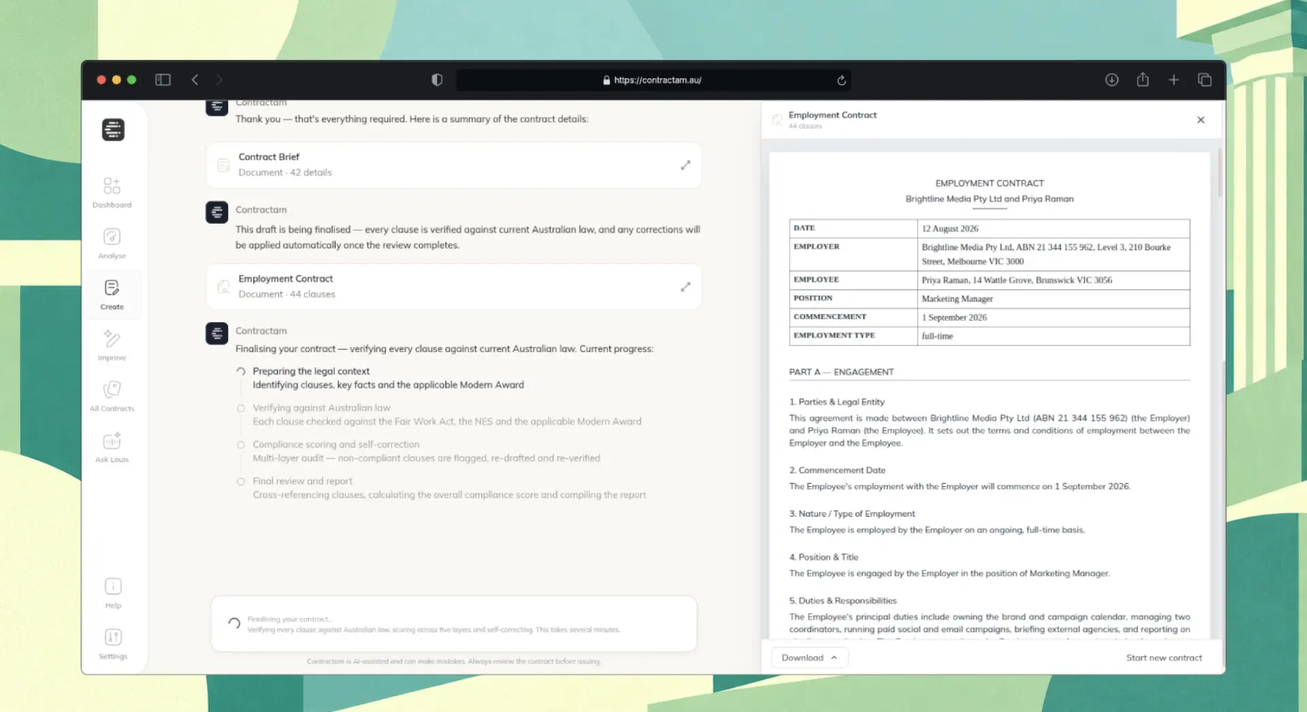Open the Ask Louis assistant
Viewport: 1307px width, 712px height.
click(112, 448)
